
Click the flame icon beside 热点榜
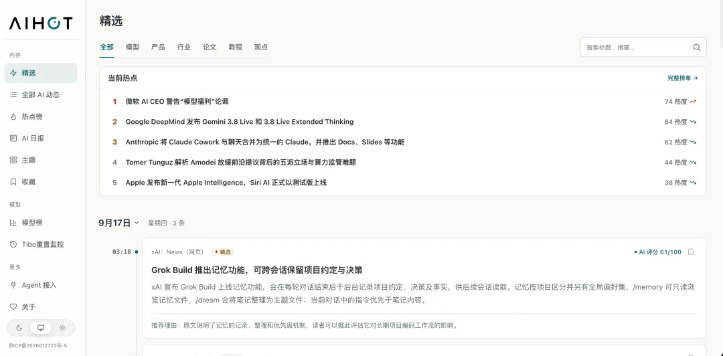pyautogui.click(x=13, y=116)
